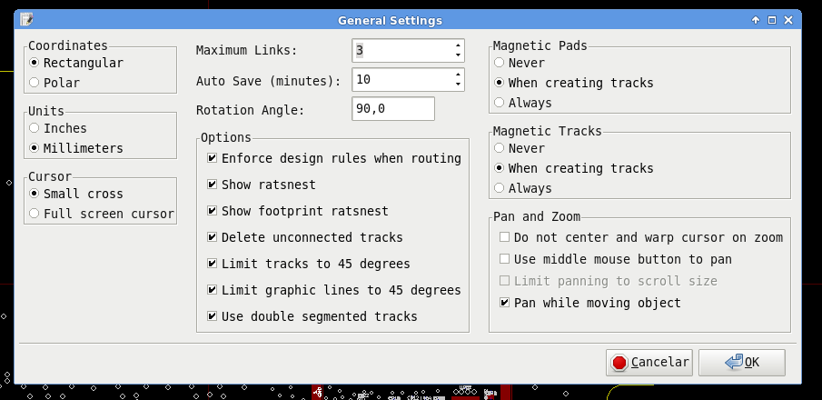Set Magnetic Pads to Always
The width and height of the screenshot is (822, 400).
point(499,103)
